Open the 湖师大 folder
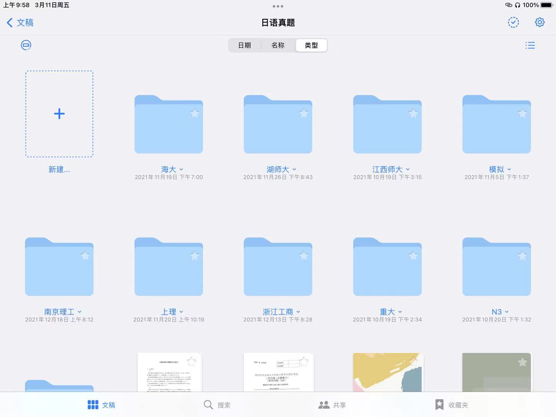Image resolution: width=556 pixels, height=417 pixels. click(278, 124)
